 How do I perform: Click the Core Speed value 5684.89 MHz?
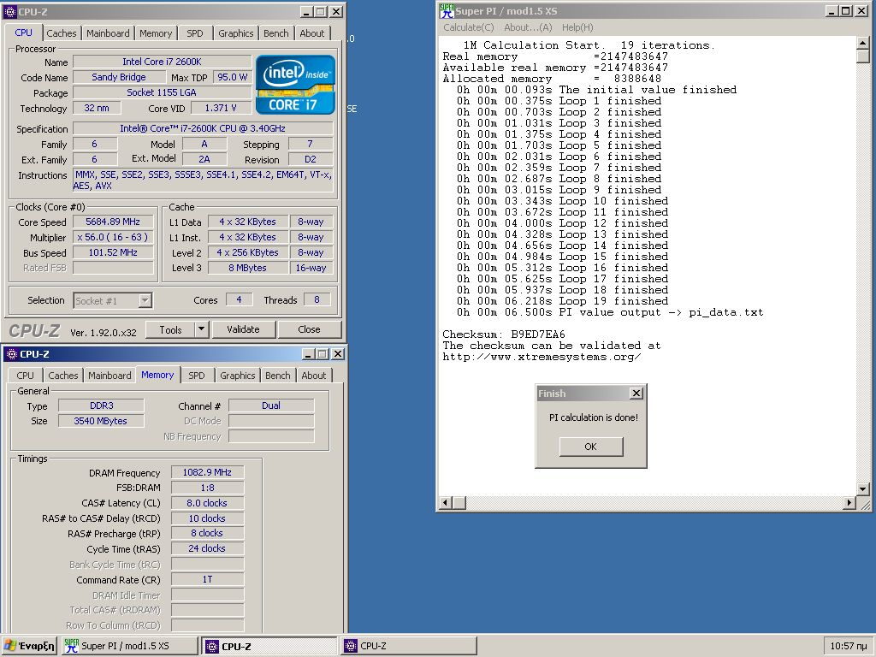click(x=113, y=222)
